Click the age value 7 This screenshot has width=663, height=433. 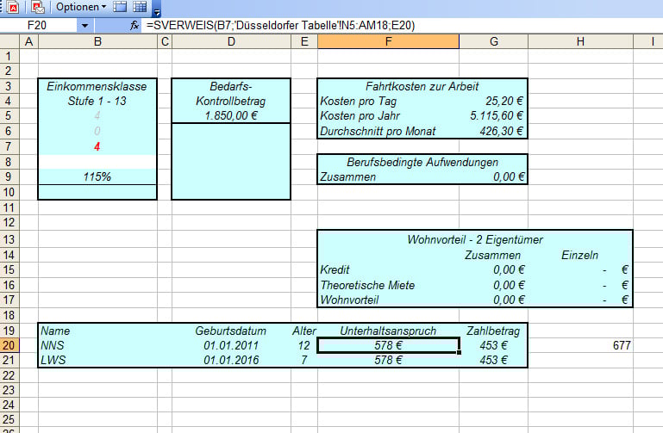coord(304,360)
